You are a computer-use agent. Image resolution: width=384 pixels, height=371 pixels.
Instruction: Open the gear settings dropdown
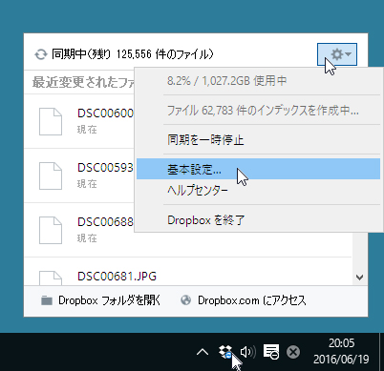[337, 54]
